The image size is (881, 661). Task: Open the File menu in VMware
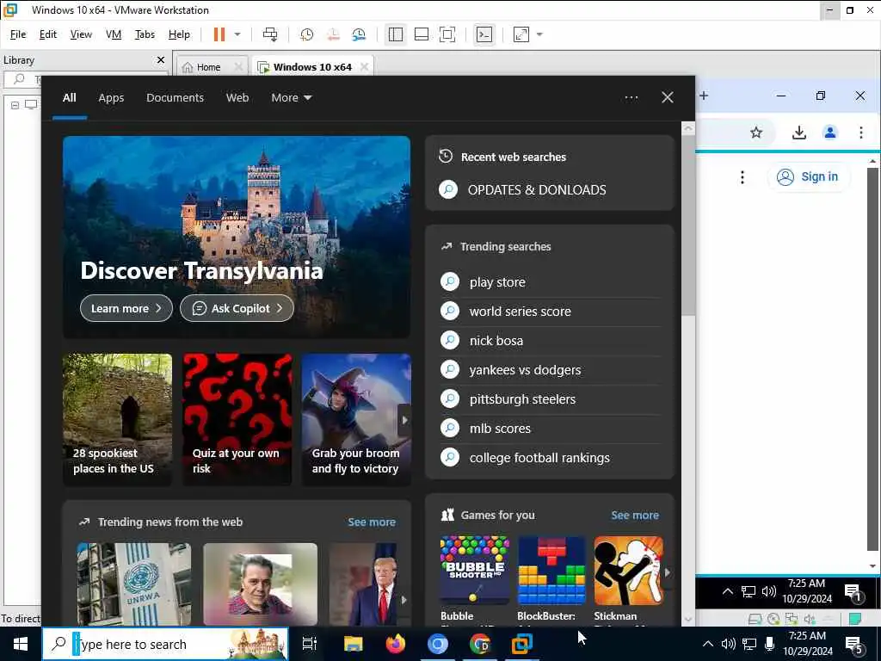click(x=18, y=34)
